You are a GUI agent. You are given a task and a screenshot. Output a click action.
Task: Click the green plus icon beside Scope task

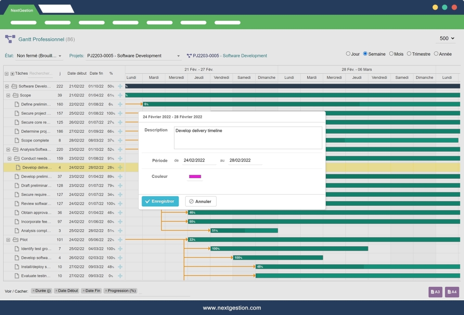tap(120, 95)
